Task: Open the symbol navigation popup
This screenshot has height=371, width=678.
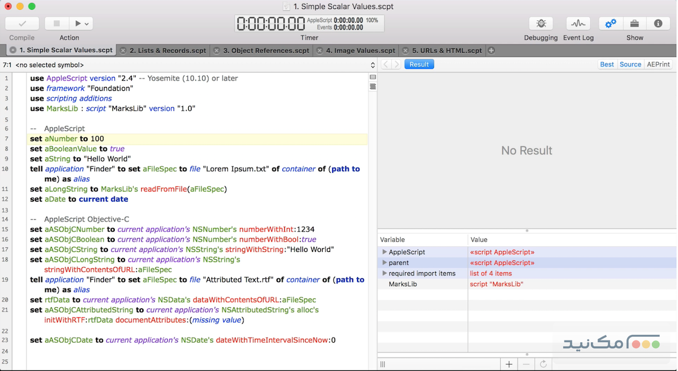Action: click(373, 64)
